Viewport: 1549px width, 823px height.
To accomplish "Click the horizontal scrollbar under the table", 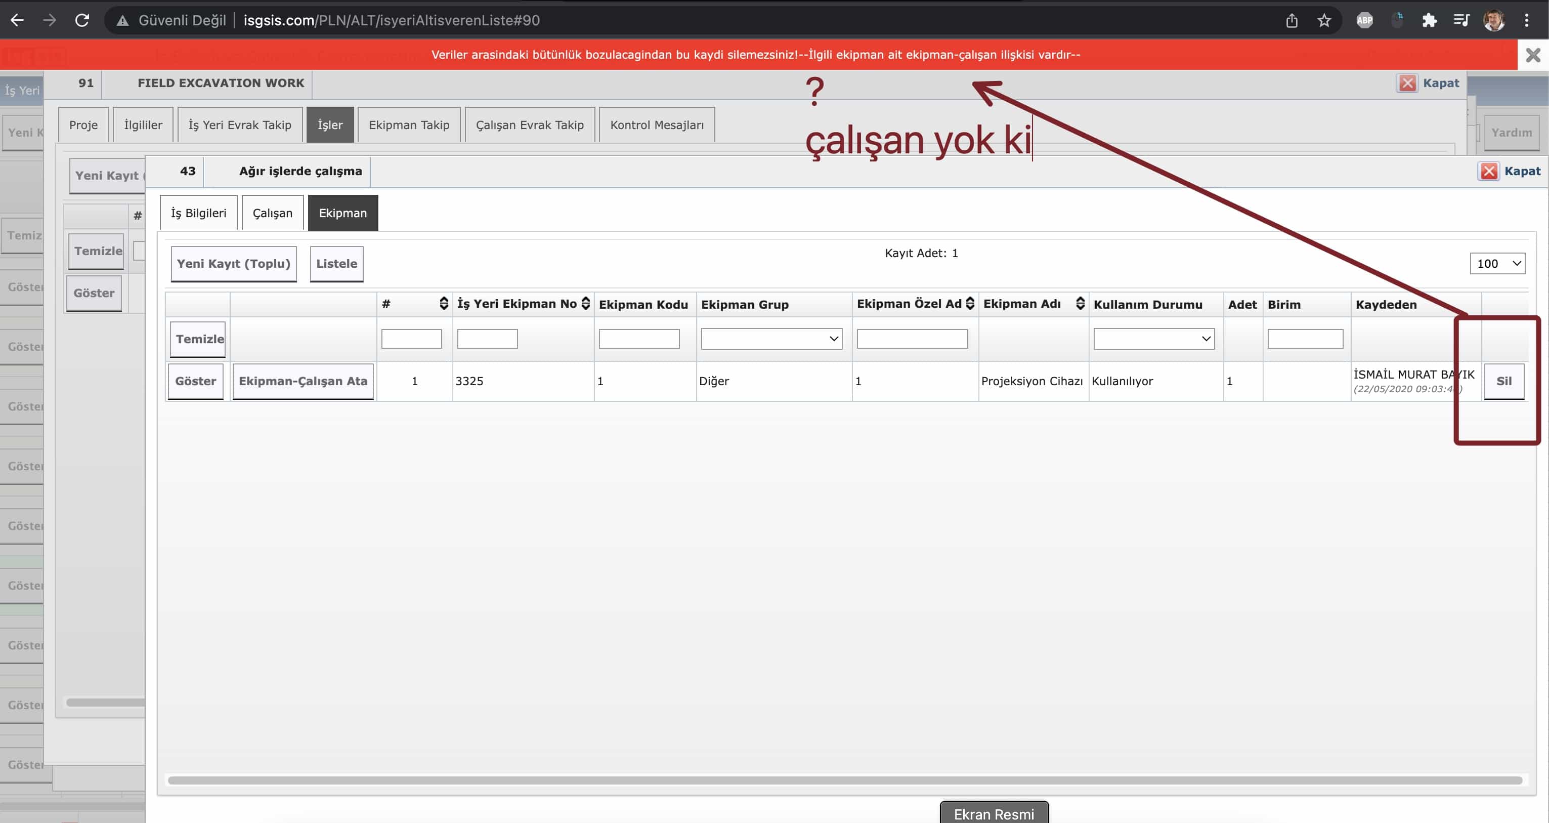I will pos(844,780).
